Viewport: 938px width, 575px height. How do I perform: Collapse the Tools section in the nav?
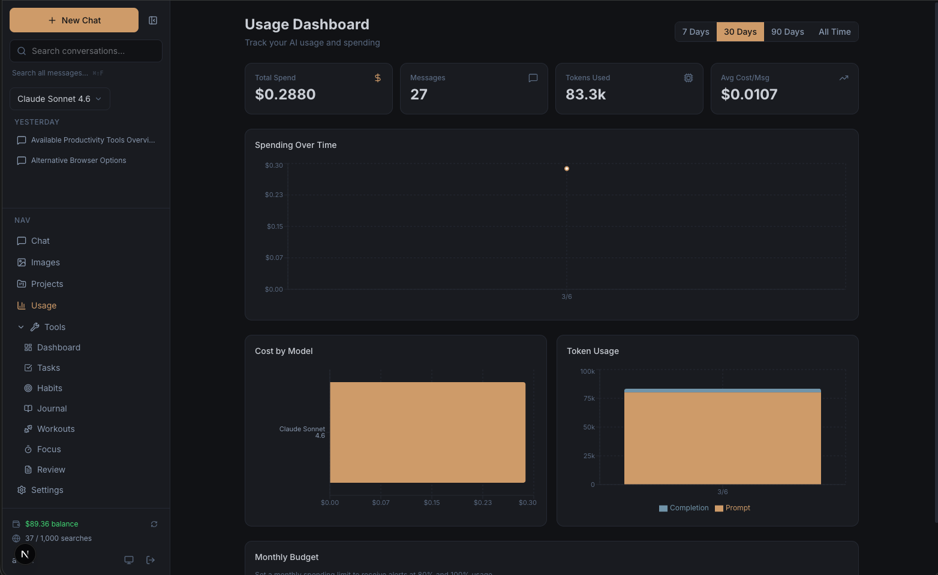(x=21, y=327)
